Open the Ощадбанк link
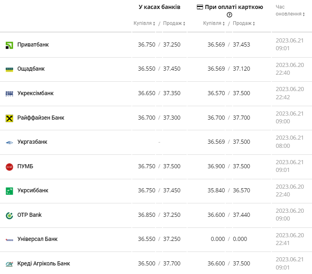The image size is (312, 274). [x=31, y=69]
